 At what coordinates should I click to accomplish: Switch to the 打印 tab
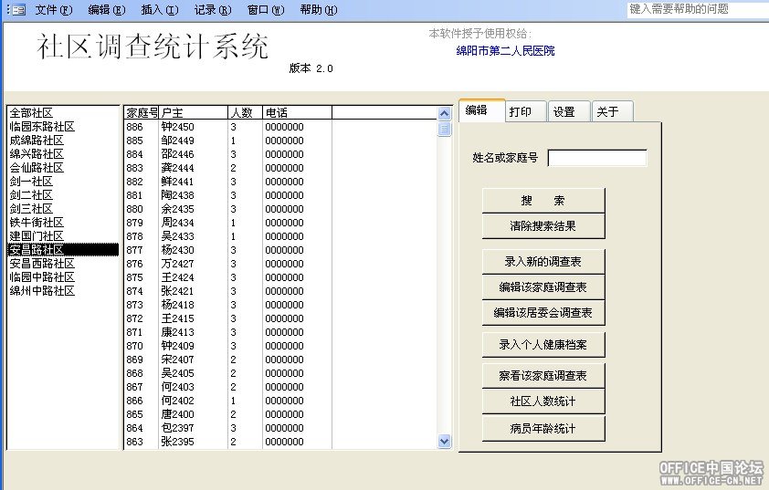coord(526,111)
